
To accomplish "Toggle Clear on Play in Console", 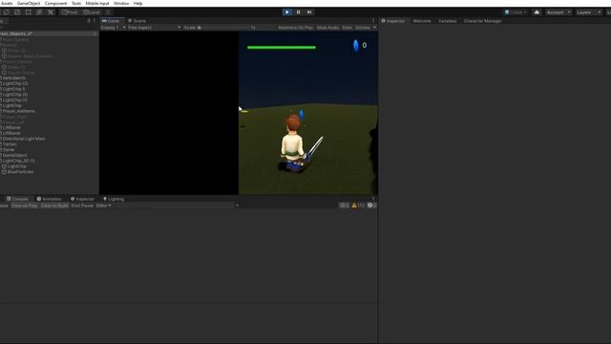I will [24, 205].
